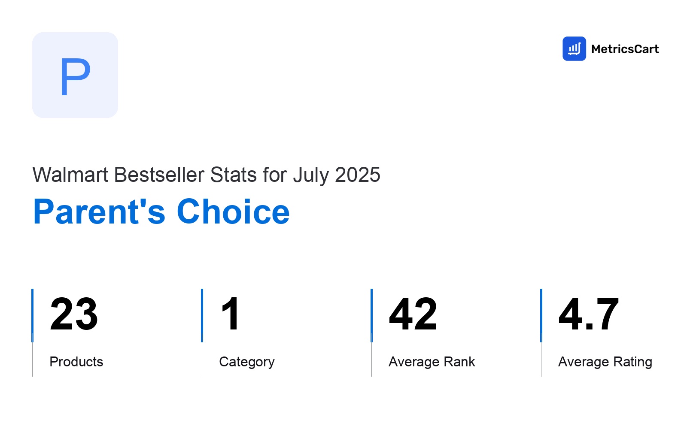687x429 pixels.
Task: Select the Category label
Action: 247,362
